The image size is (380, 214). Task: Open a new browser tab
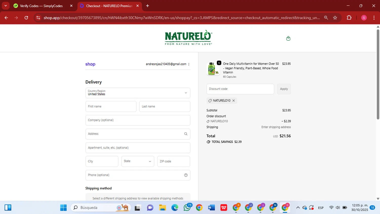pyautogui.click(x=147, y=6)
